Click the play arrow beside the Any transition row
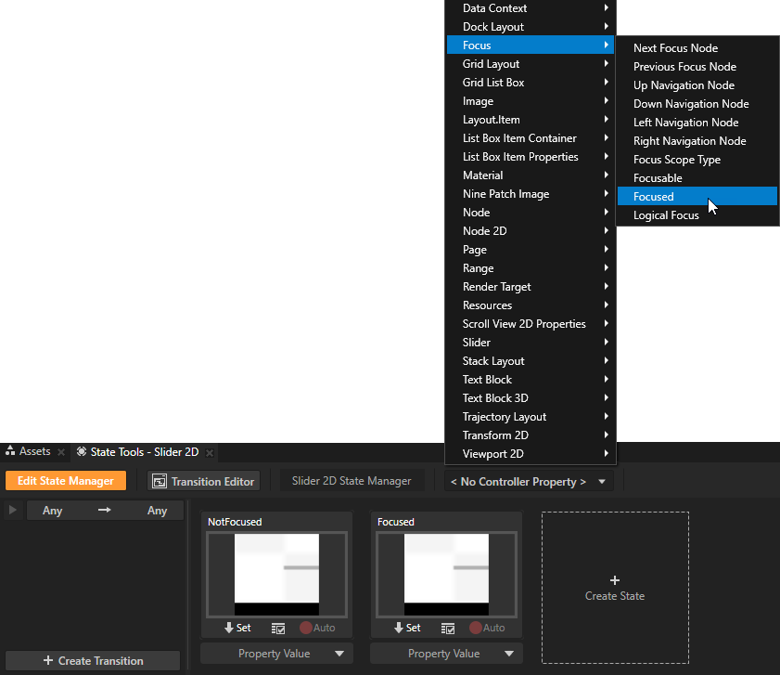The height and width of the screenshot is (675, 780). pyautogui.click(x=12, y=510)
